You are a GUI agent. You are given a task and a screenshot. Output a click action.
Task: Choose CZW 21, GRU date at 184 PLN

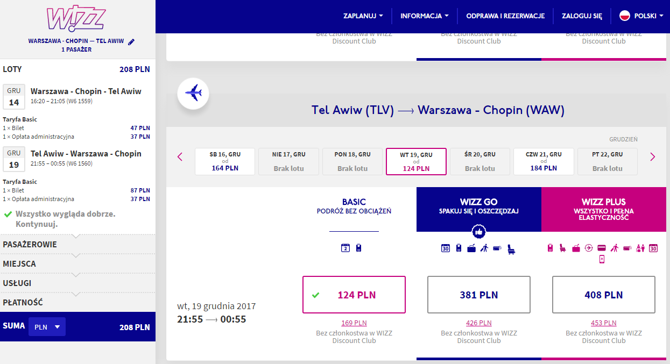[544, 161]
